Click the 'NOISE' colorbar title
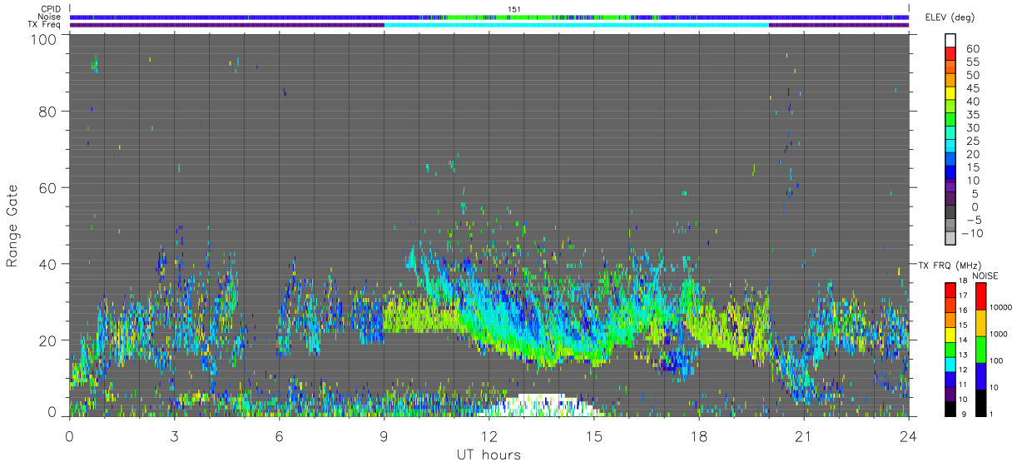Image resolution: width=1022 pixels, height=472 pixels. pyautogui.click(x=985, y=276)
